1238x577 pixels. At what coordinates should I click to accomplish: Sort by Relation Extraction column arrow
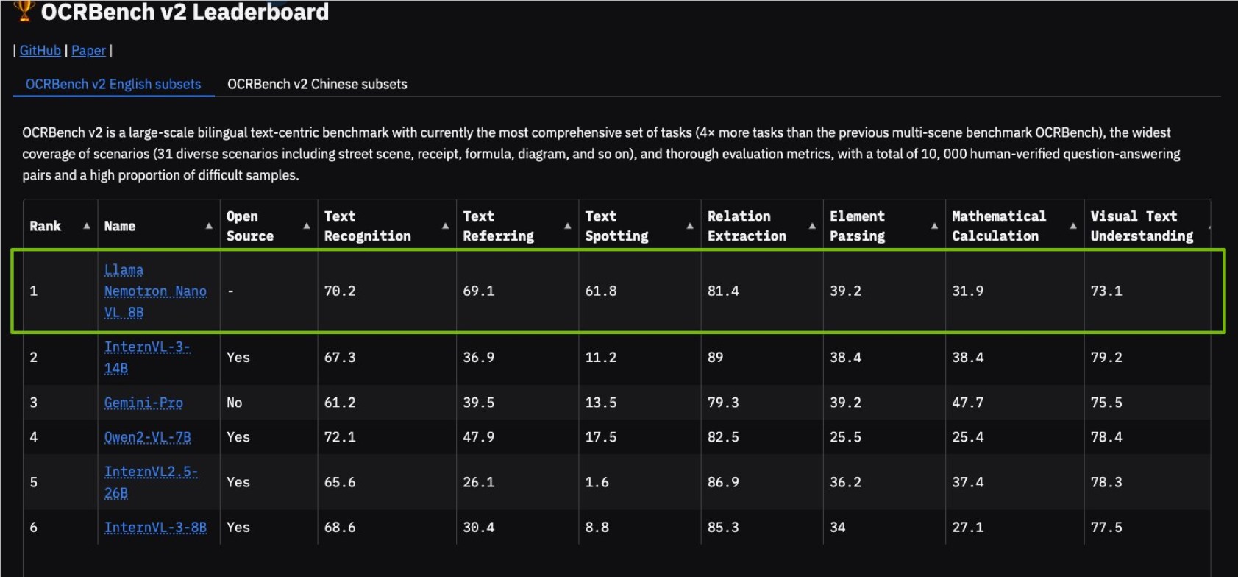(812, 226)
